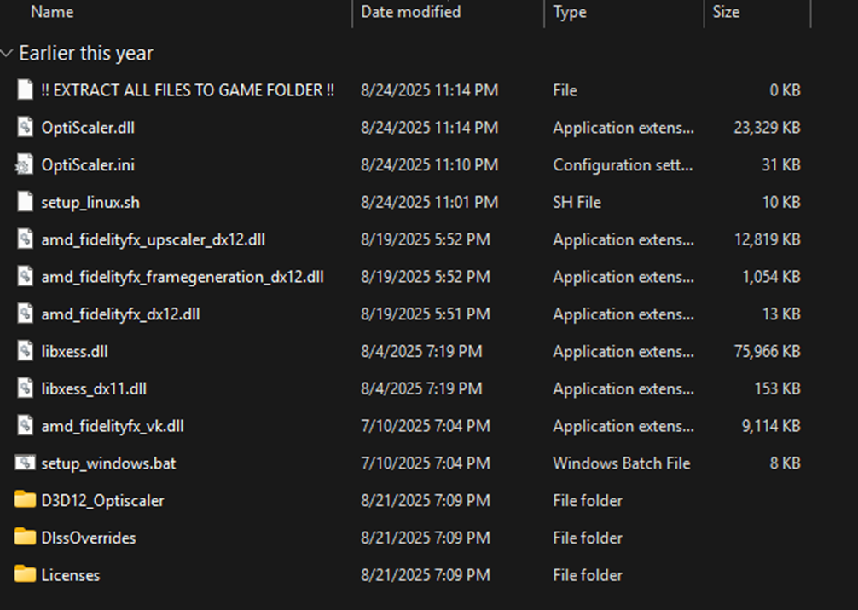The width and height of the screenshot is (858, 610).
Task: Select the EXTRACT ALL FILES TO GAME FOLDER file
Action: point(188,90)
